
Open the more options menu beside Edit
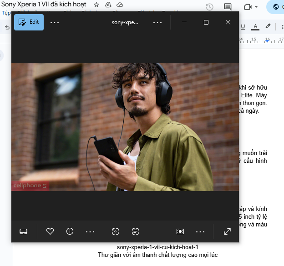[55, 23]
